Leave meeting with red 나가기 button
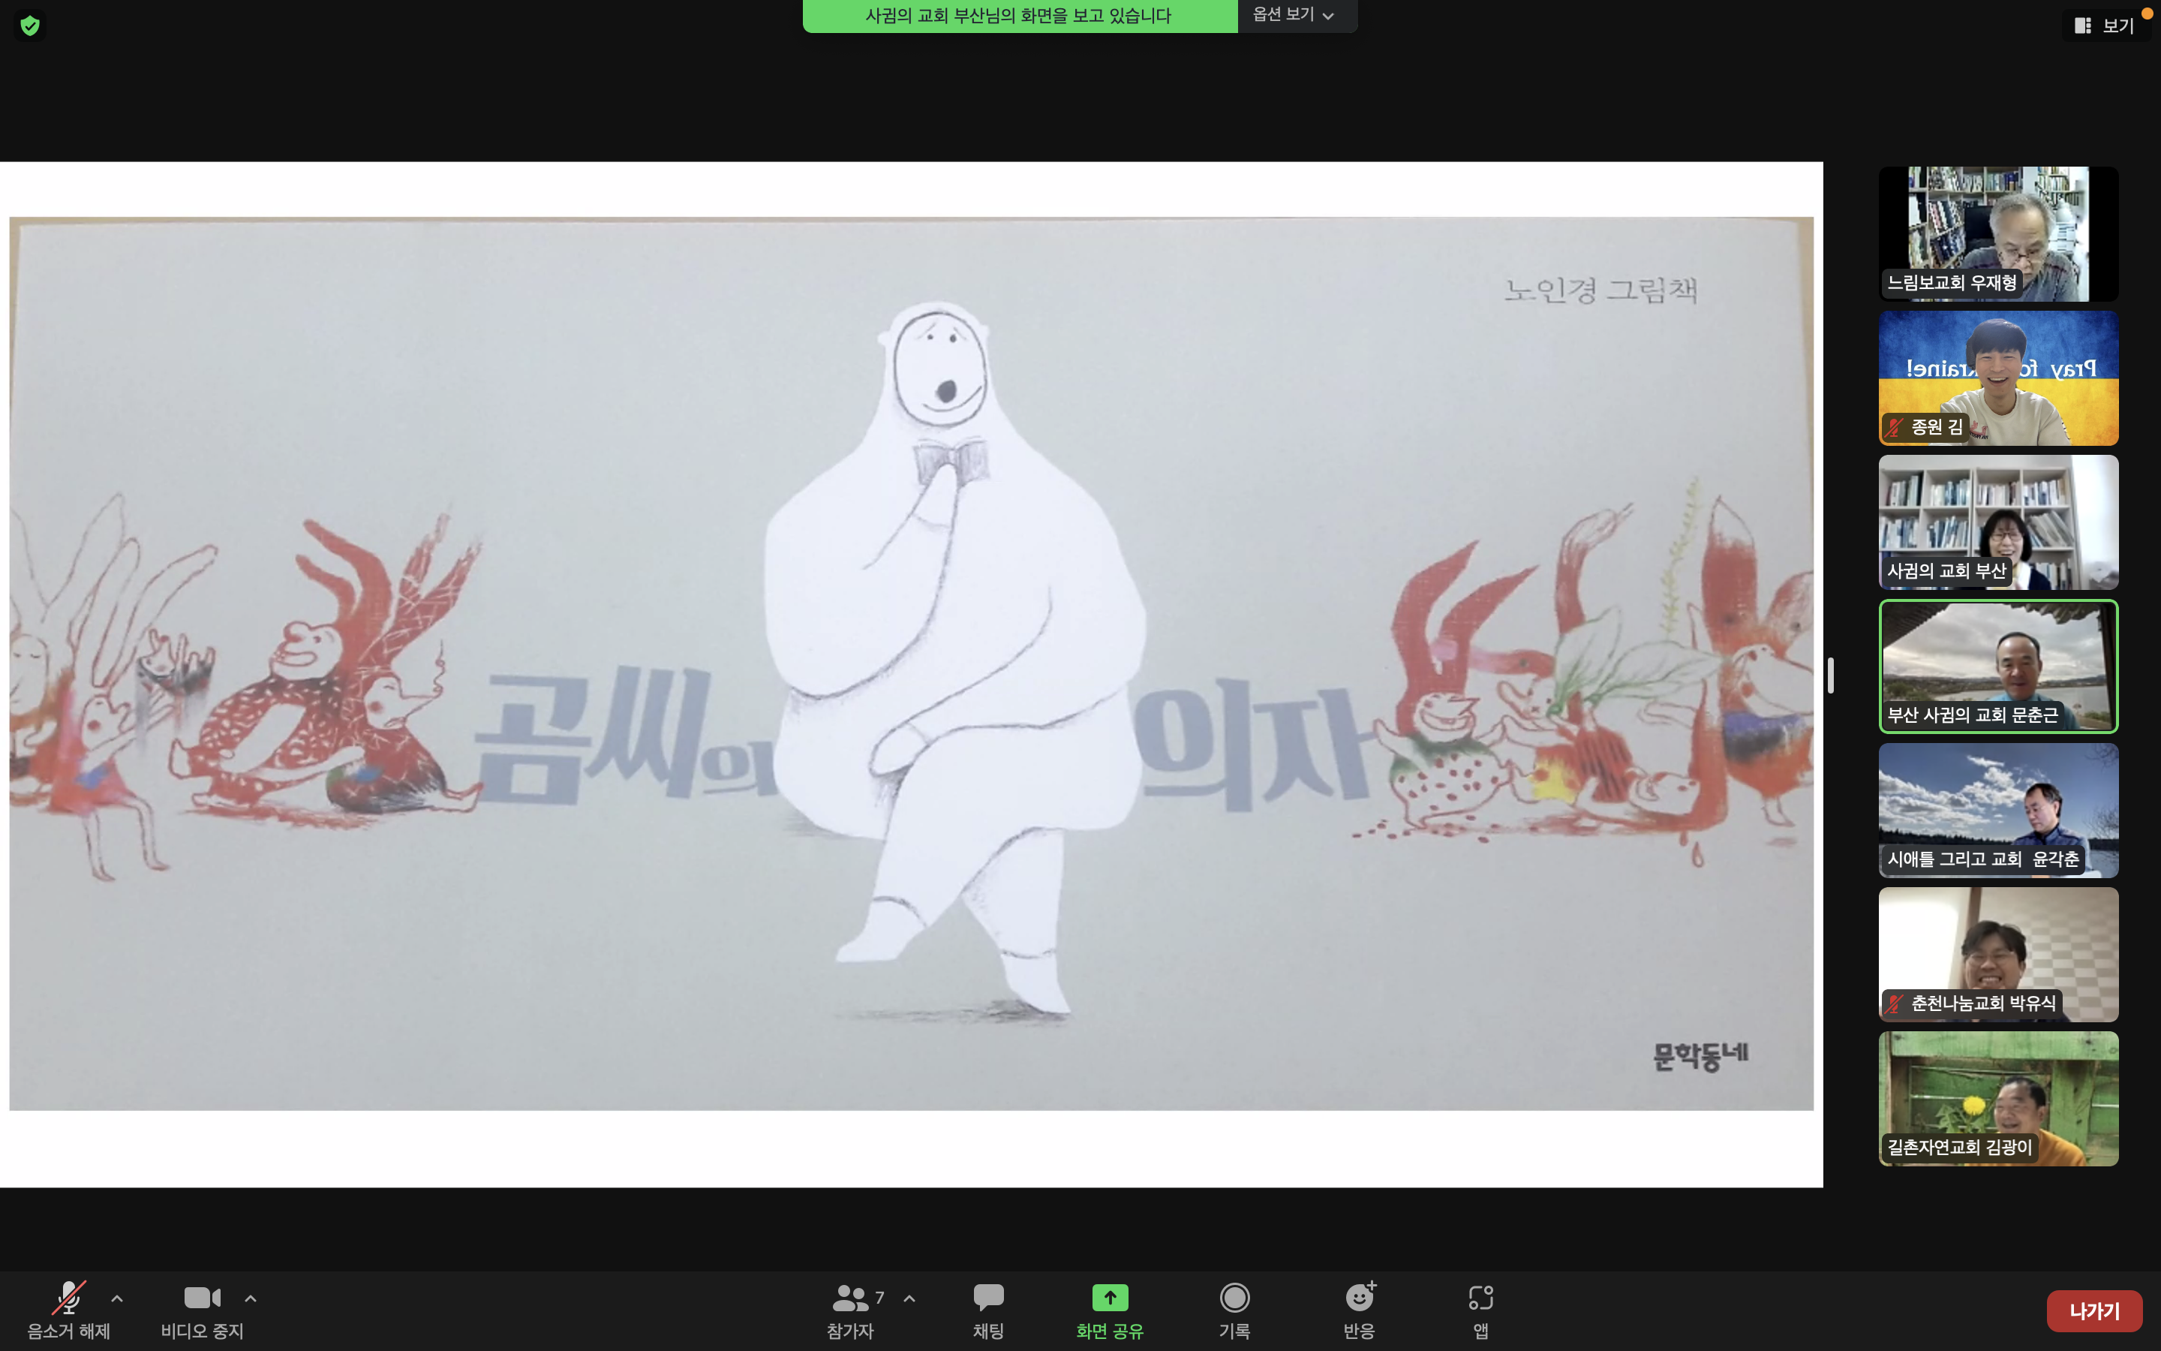The image size is (2161, 1351). (2094, 1310)
